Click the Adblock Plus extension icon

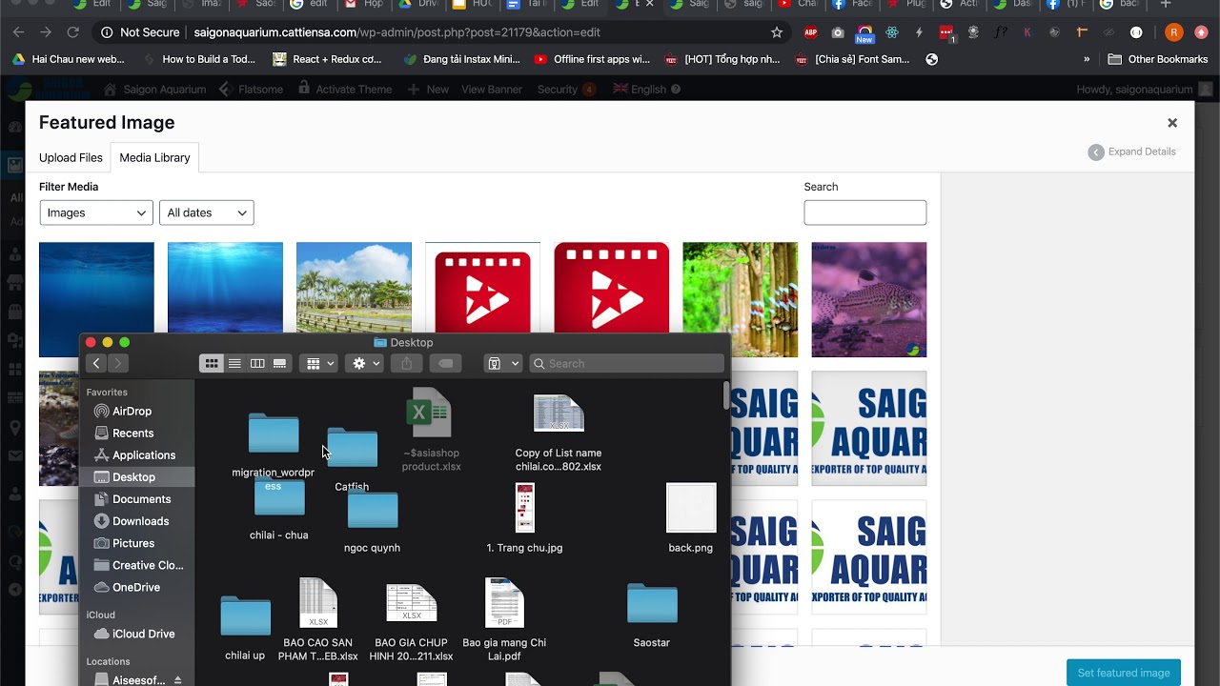pyautogui.click(x=811, y=32)
